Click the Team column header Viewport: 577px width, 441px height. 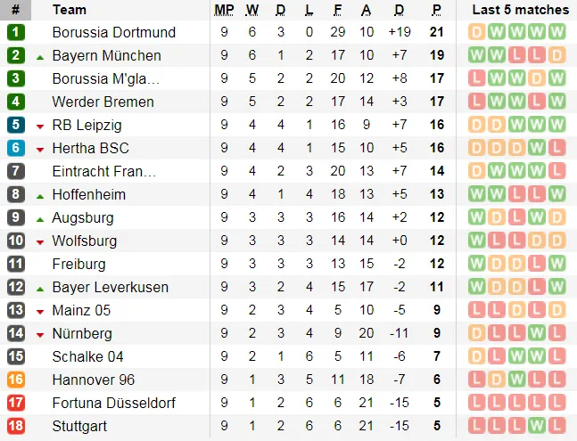click(70, 10)
